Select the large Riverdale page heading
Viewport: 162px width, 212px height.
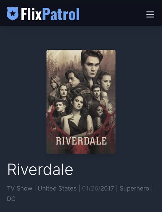[x=40, y=169]
